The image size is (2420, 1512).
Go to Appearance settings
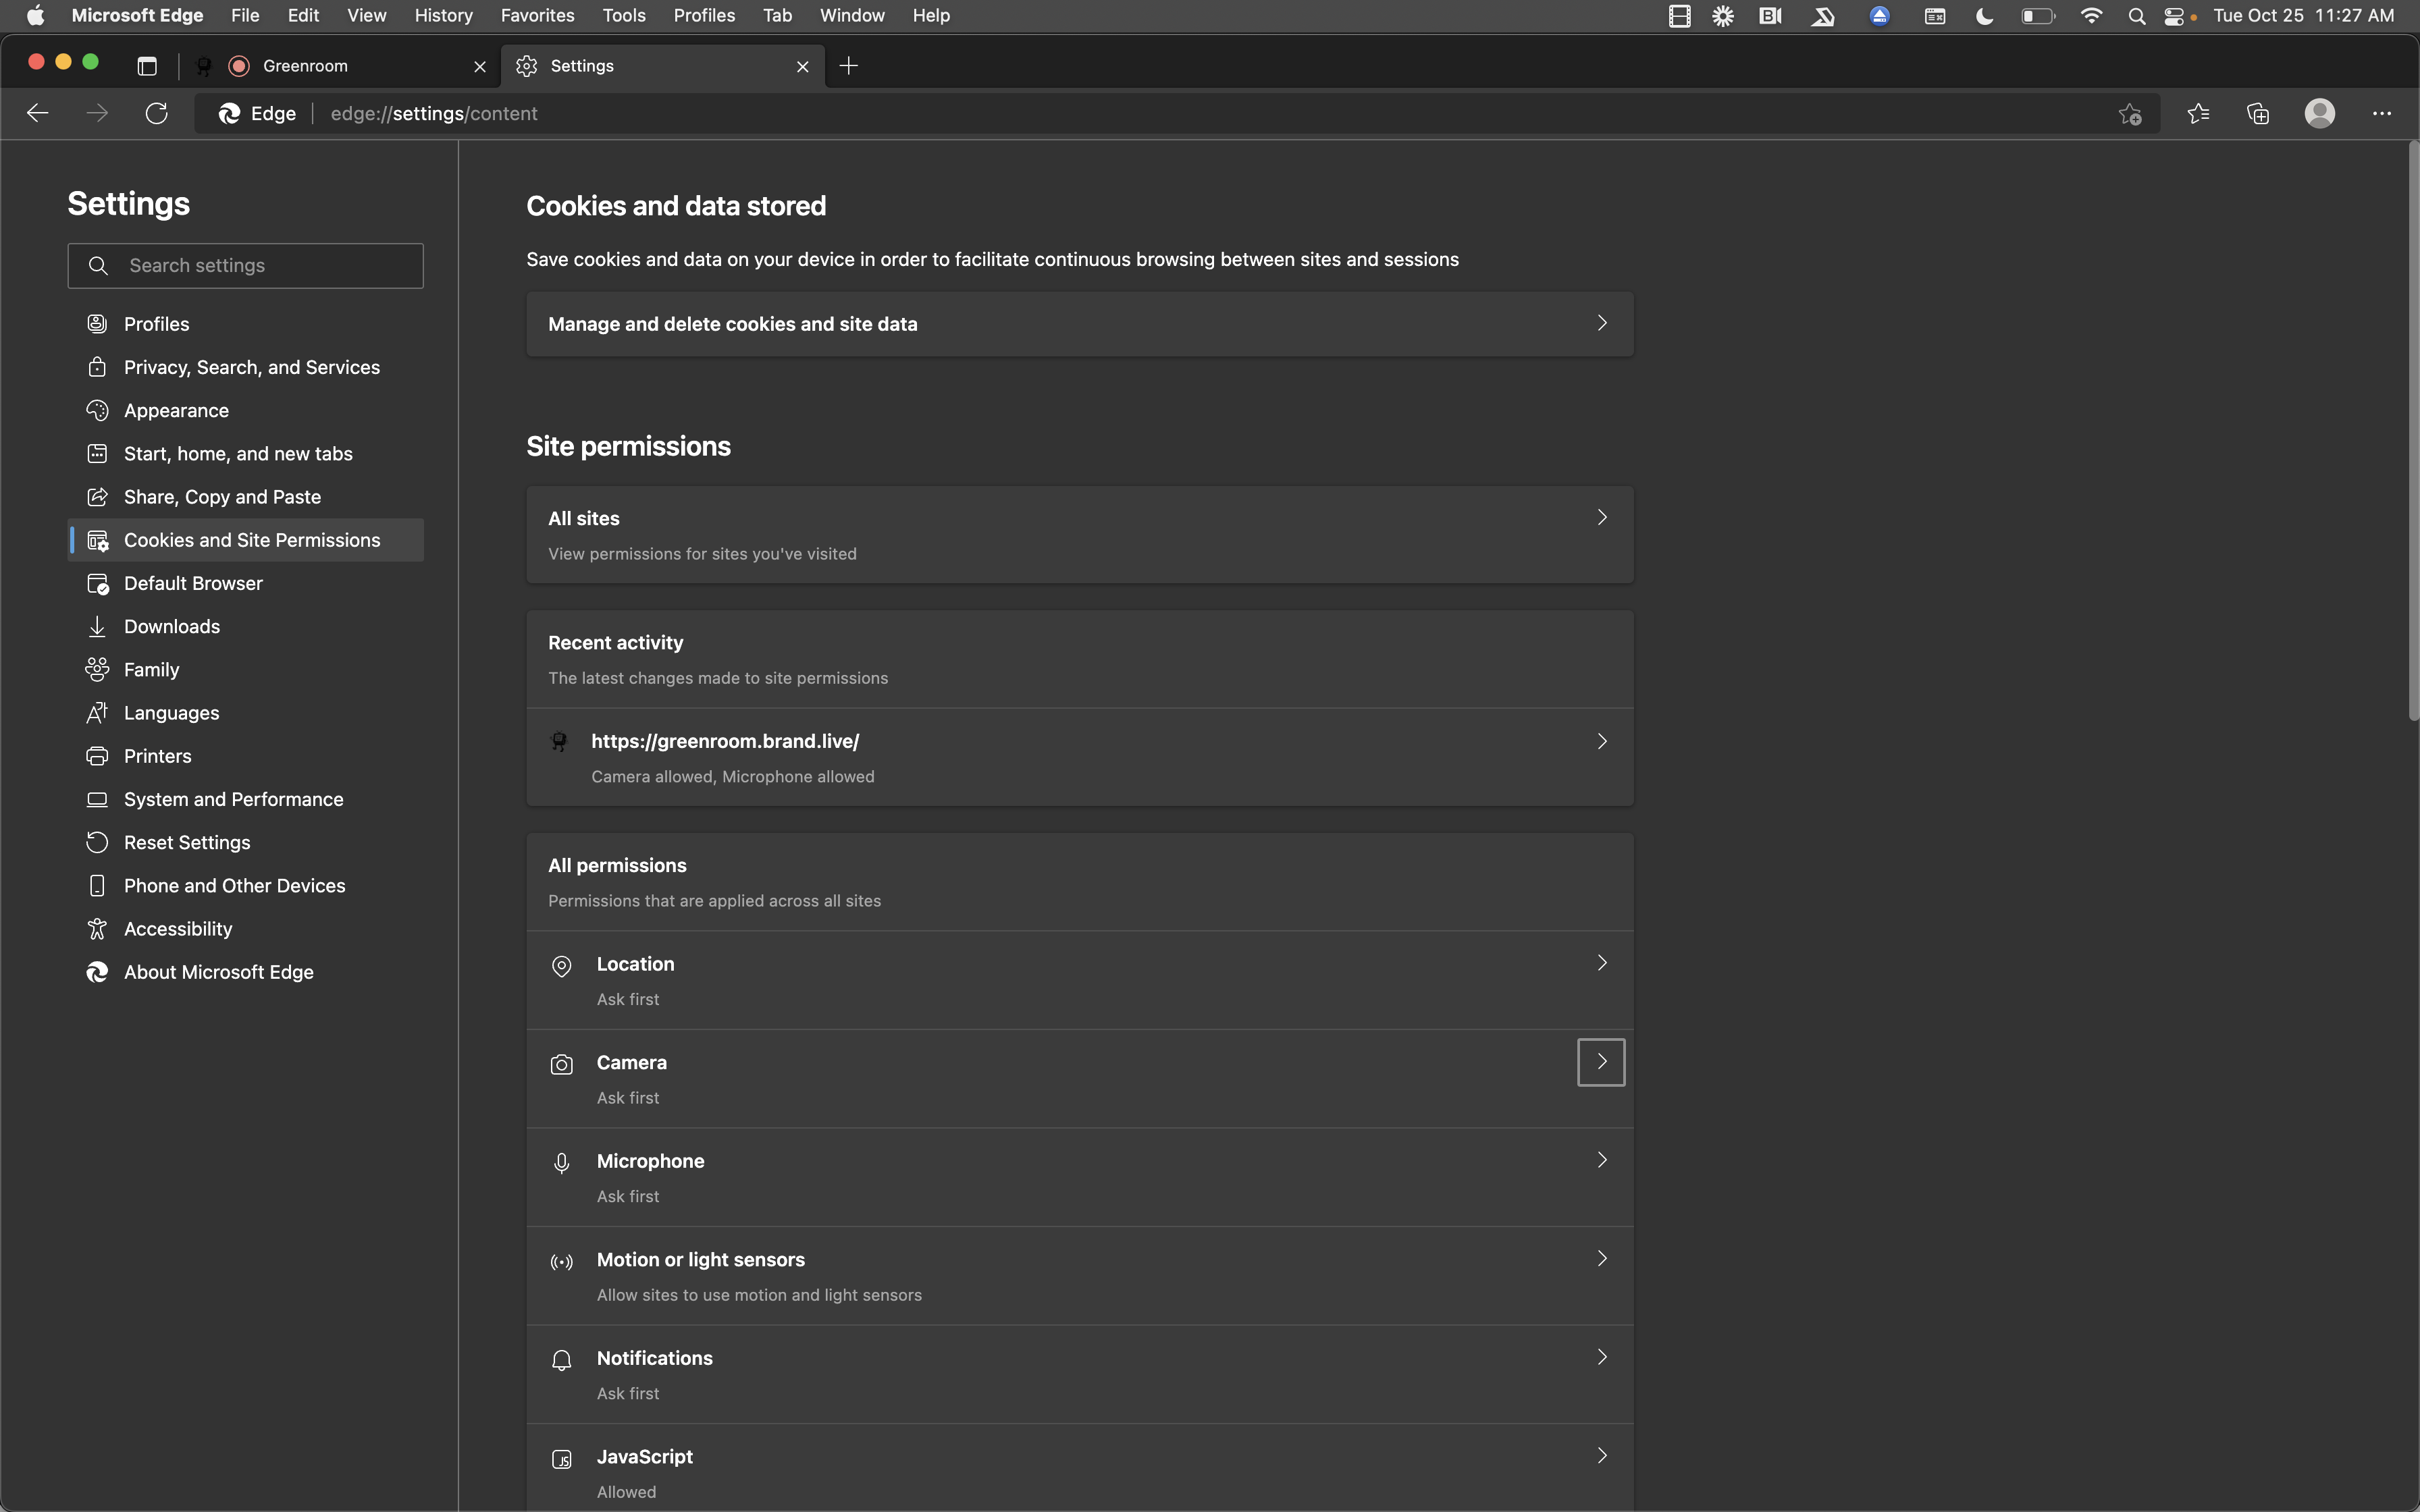246,410
